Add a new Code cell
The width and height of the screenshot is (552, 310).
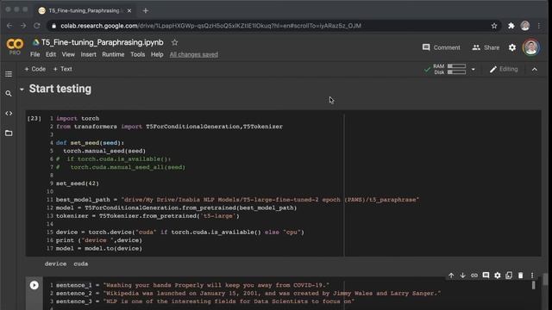tap(34, 69)
